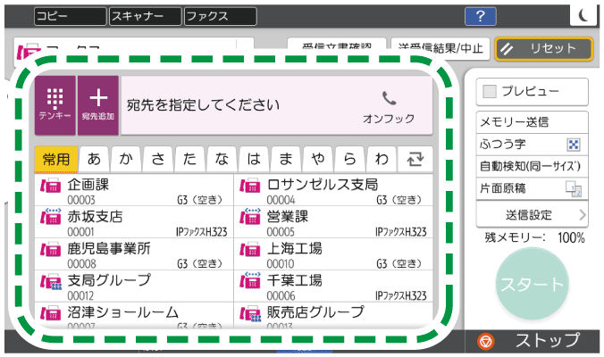Enable the プレビュー checkbox
Screen dimensions: 604x357
(490, 92)
